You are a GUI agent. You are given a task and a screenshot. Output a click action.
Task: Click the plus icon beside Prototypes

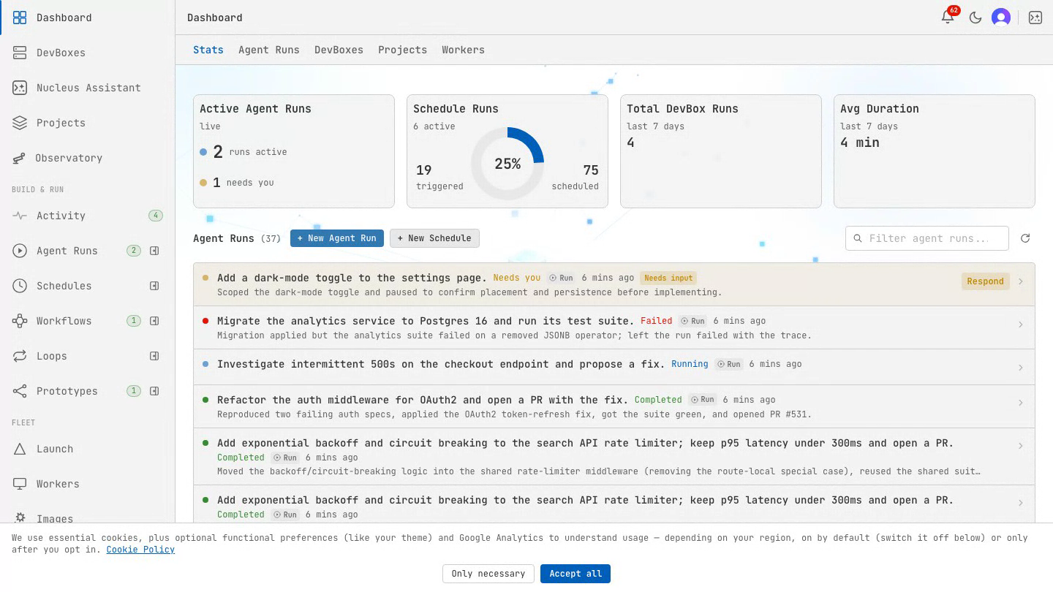(x=154, y=391)
